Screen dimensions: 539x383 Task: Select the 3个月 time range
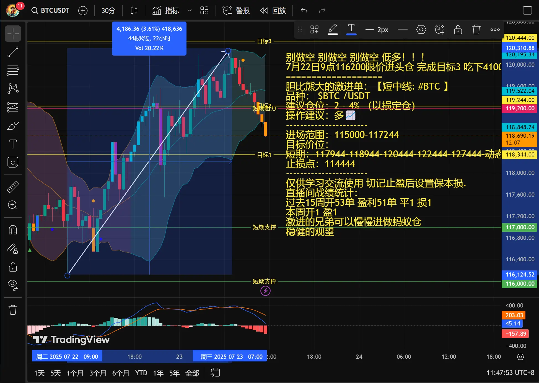98,373
